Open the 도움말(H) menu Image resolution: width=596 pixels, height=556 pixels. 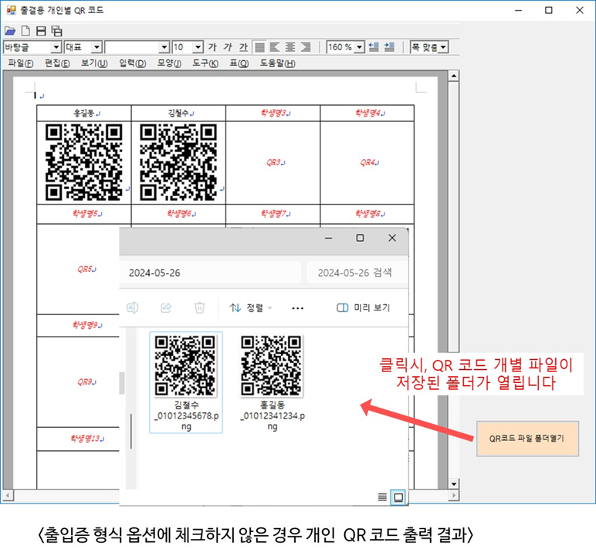coord(277,63)
